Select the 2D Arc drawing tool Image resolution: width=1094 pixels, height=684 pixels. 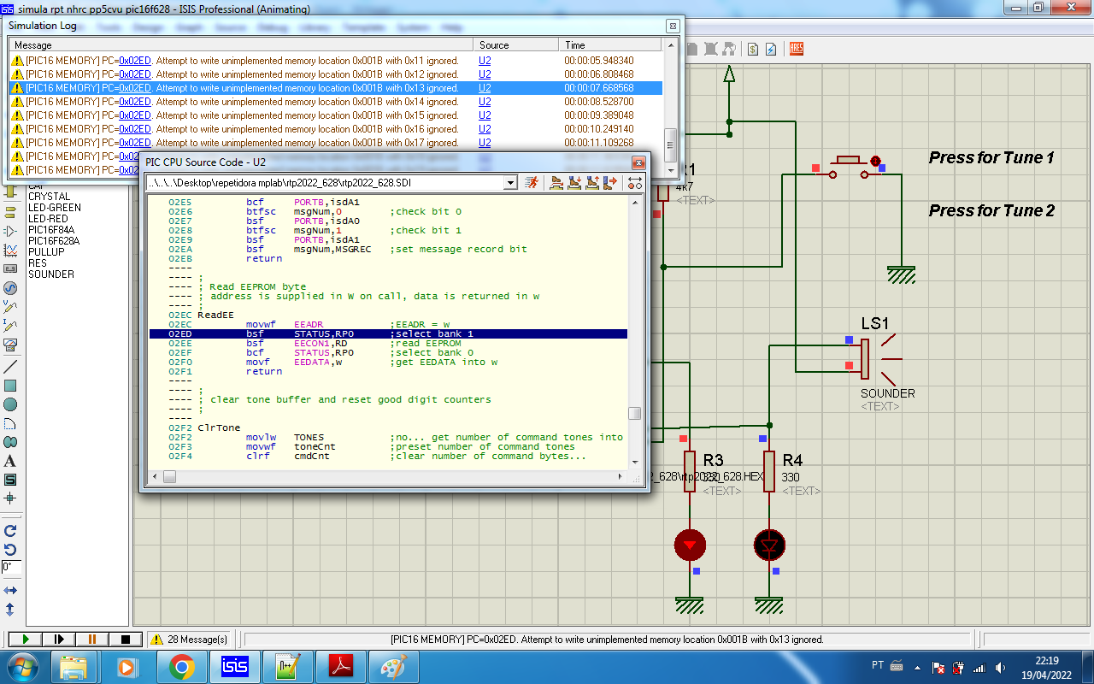10,423
